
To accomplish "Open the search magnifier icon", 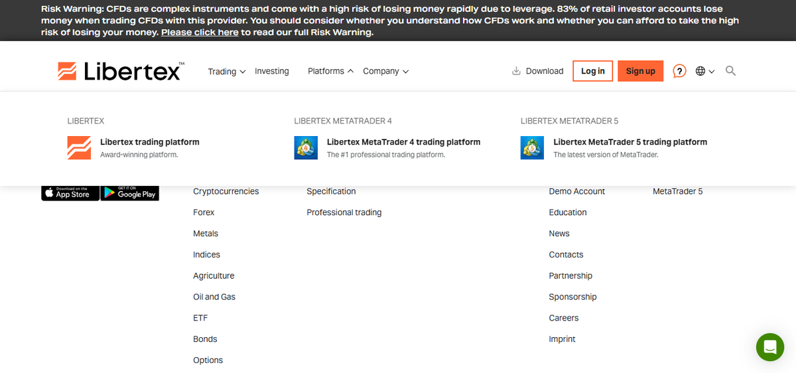I will [x=730, y=71].
